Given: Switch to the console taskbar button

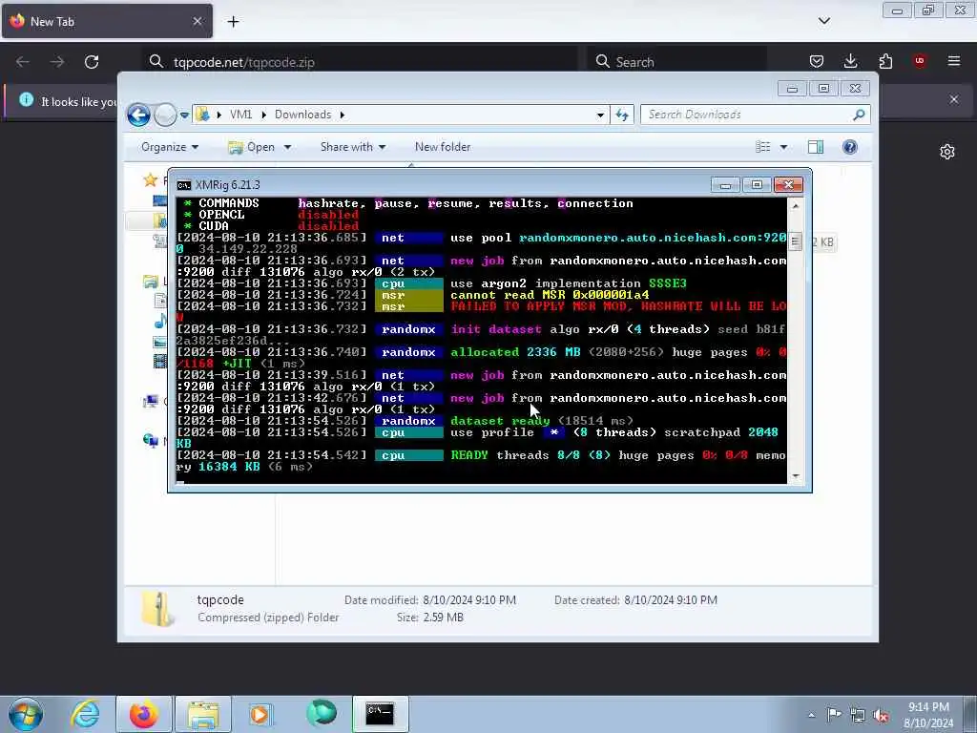Looking at the screenshot, I should [x=380, y=714].
